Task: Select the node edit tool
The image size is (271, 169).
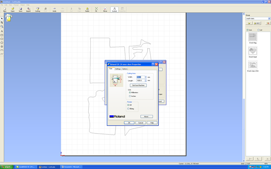Action: tap(2, 23)
